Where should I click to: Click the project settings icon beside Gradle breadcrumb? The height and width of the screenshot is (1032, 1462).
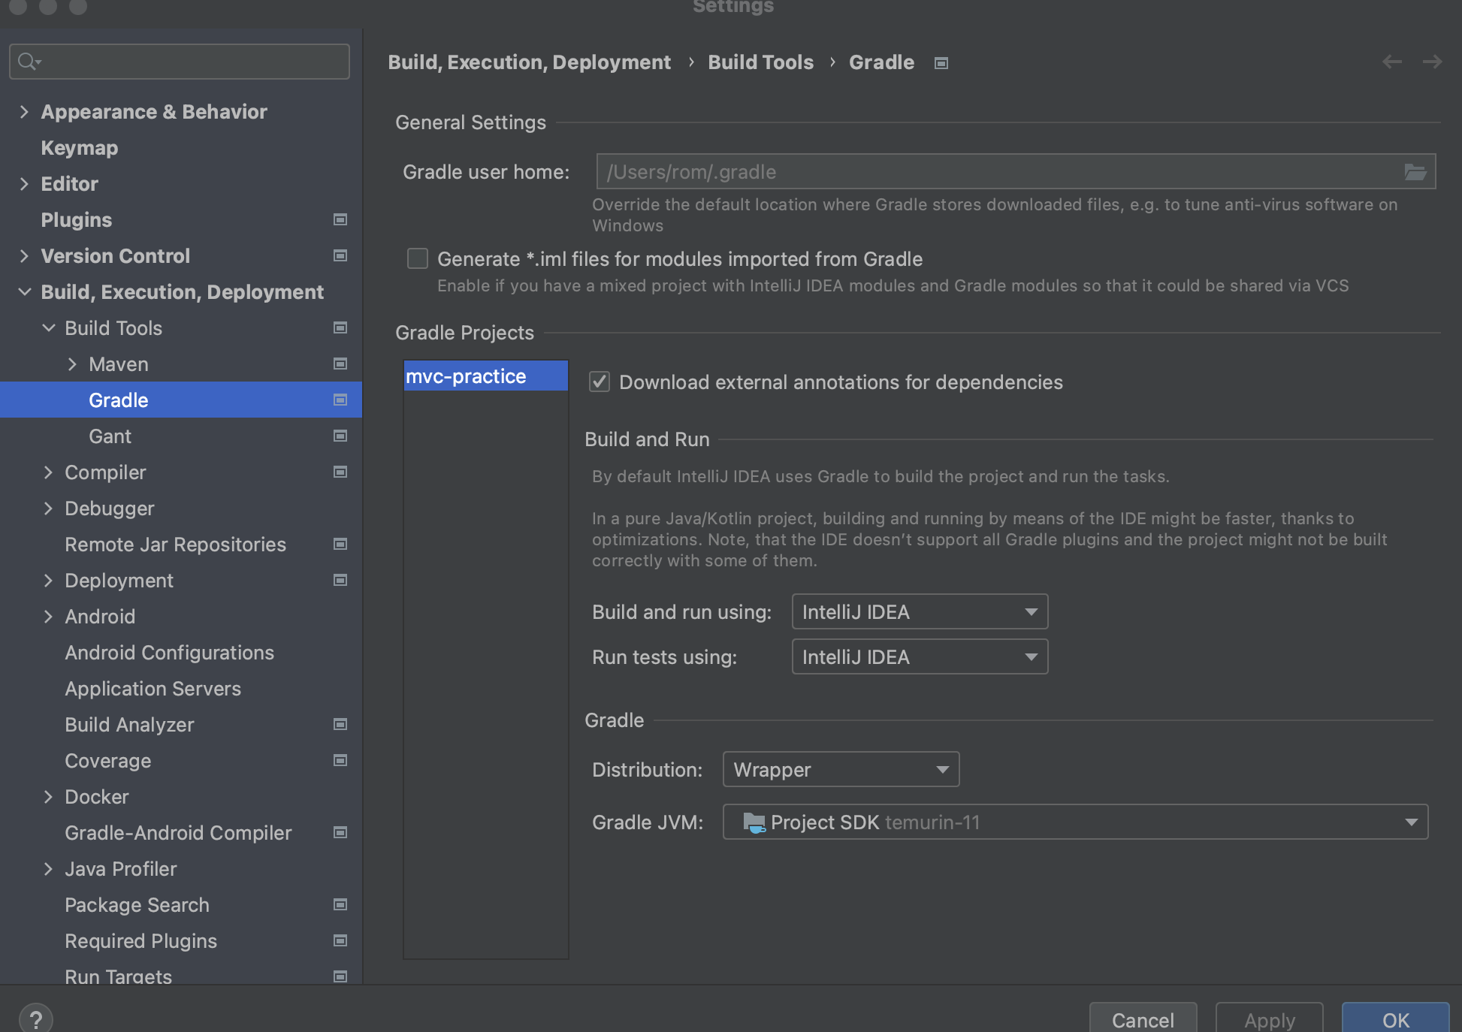tap(941, 63)
